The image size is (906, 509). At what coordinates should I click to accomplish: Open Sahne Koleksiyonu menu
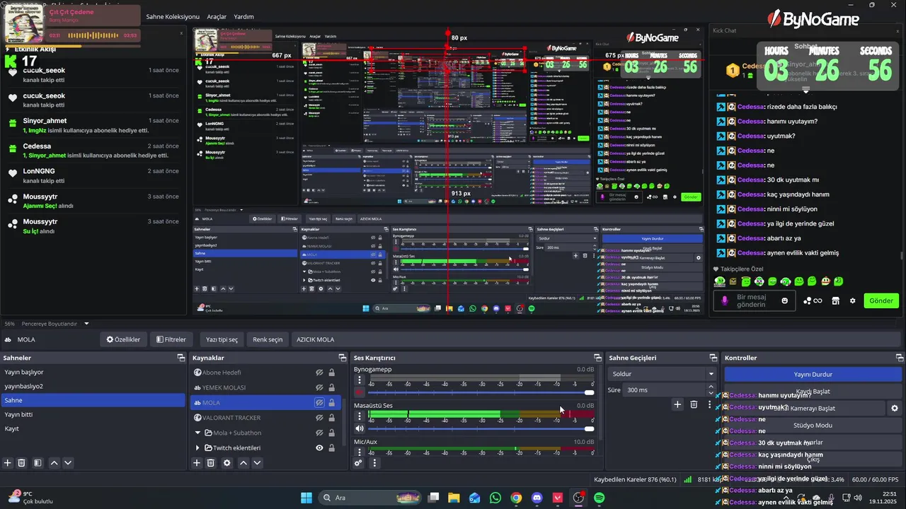pos(173,16)
